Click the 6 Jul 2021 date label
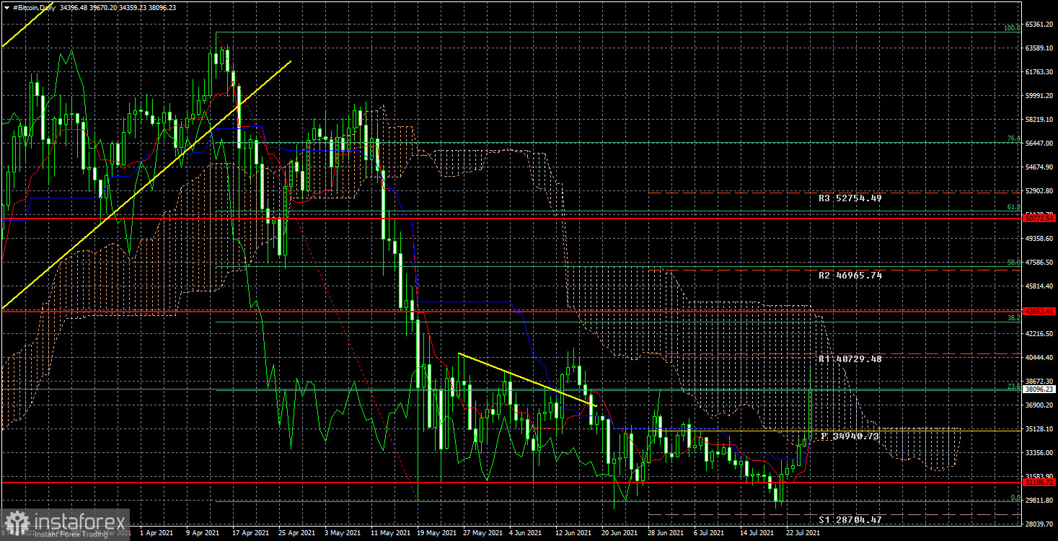The width and height of the screenshot is (1058, 541). point(710,533)
